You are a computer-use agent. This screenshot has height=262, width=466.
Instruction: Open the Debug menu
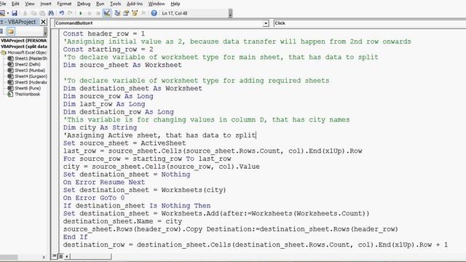tap(84, 4)
